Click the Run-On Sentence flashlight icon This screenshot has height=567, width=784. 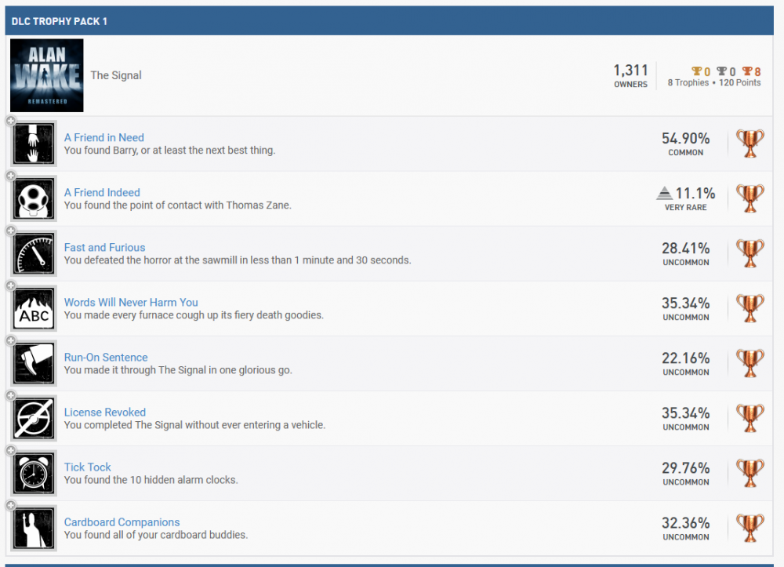[x=34, y=363]
